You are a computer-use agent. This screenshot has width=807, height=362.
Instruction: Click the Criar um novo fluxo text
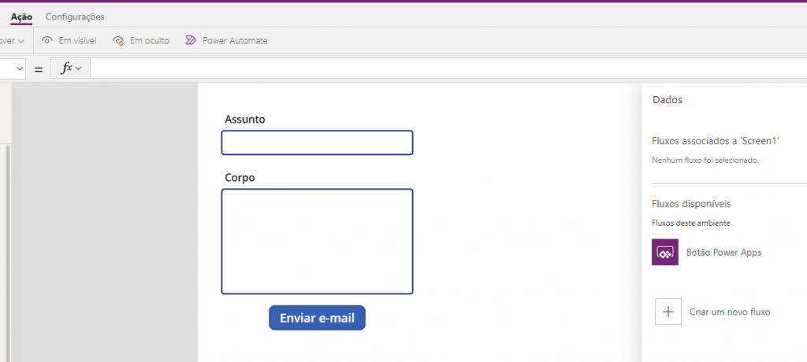pyautogui.click(x=729, y=312)
